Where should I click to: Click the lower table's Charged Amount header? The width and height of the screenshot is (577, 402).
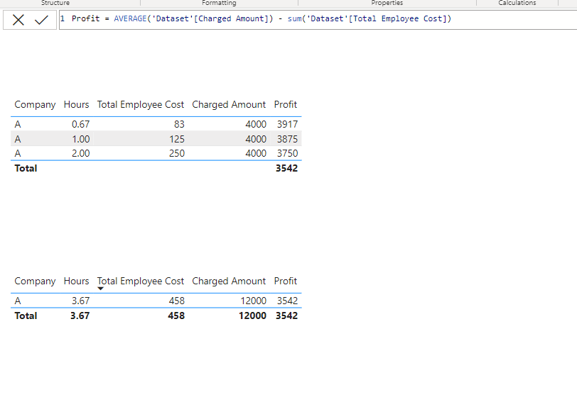click(x=229, y=281)
